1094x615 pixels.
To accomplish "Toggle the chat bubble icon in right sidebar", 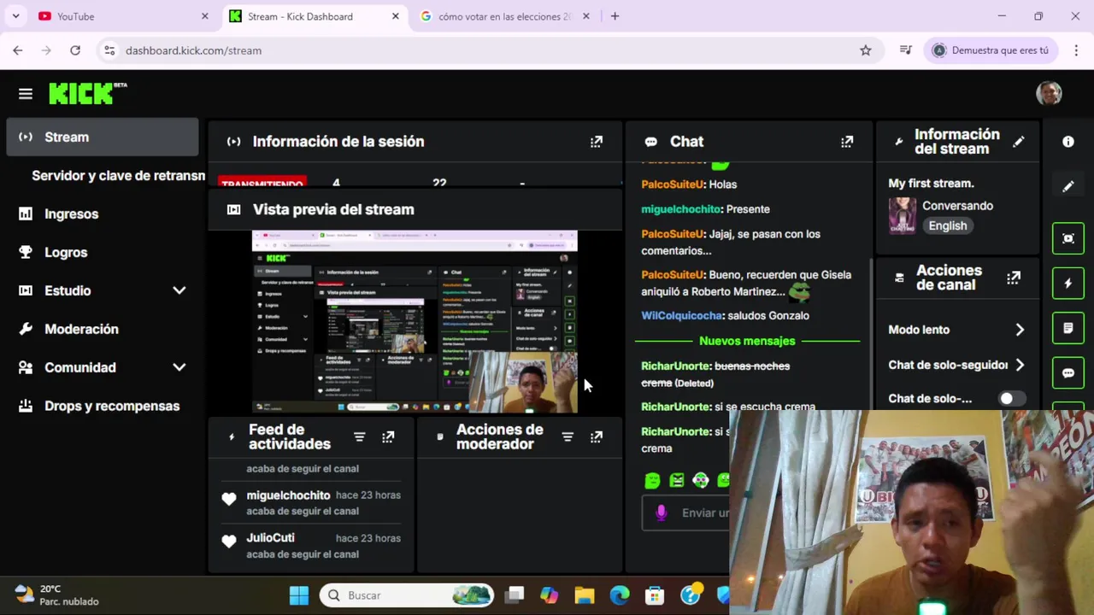I will pyautogui.click(x=1068, y=373).
